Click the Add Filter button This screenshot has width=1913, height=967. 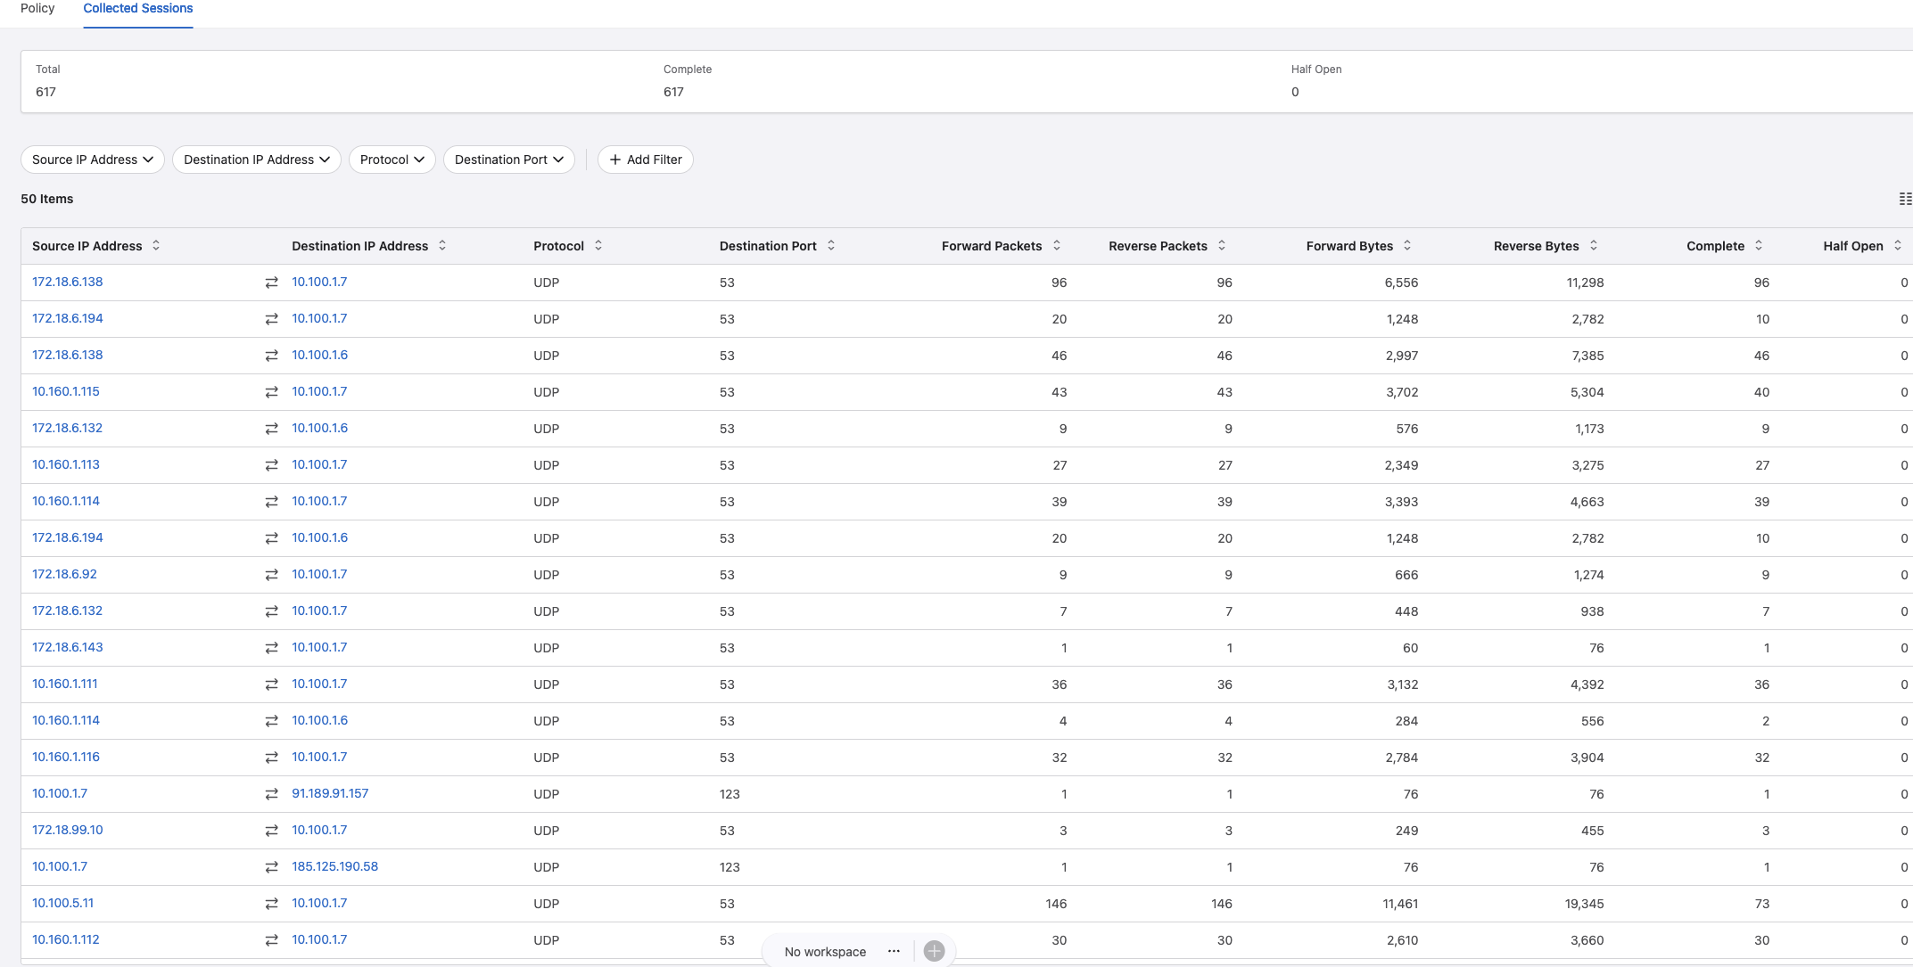[x=645, y=160]
